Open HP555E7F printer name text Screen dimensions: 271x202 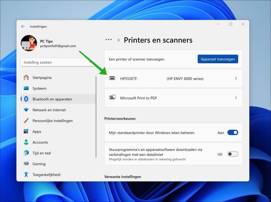click(x=129, y=79)
